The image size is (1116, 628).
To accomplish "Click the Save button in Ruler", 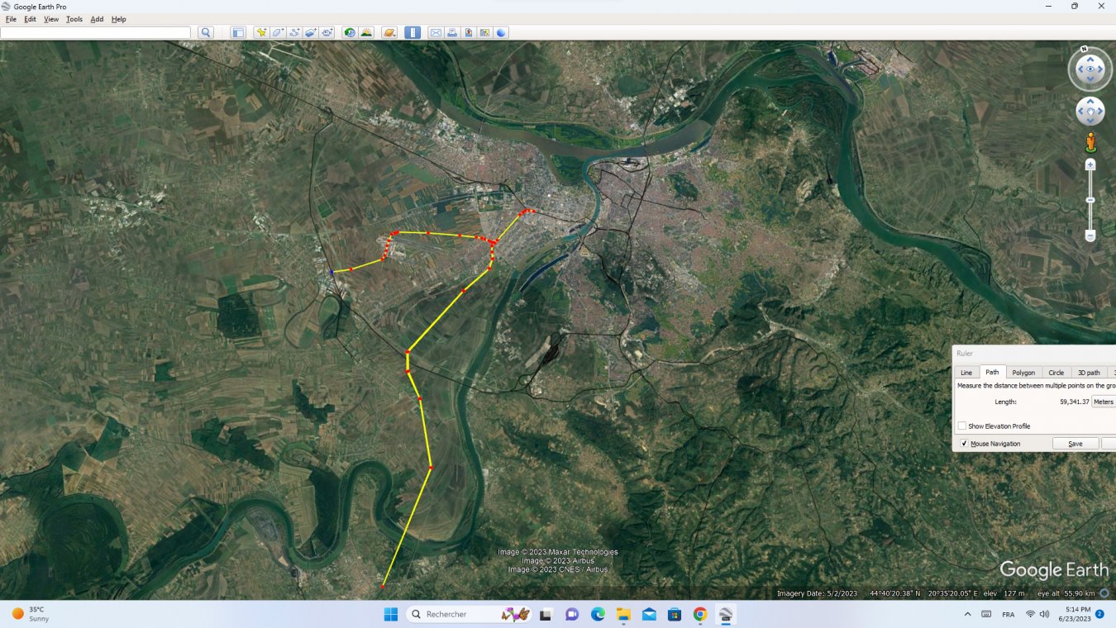I will pyautogui.click(x=1075, y=444).
